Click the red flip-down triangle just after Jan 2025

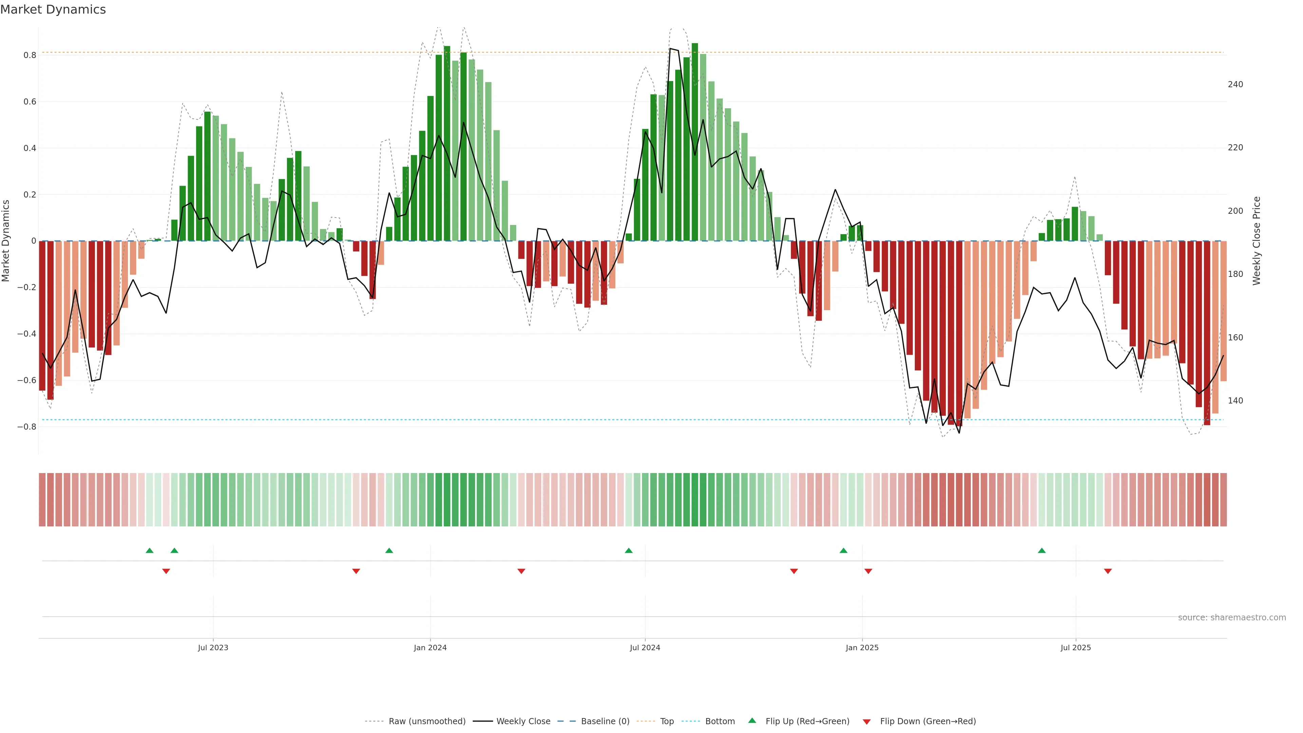868,571
